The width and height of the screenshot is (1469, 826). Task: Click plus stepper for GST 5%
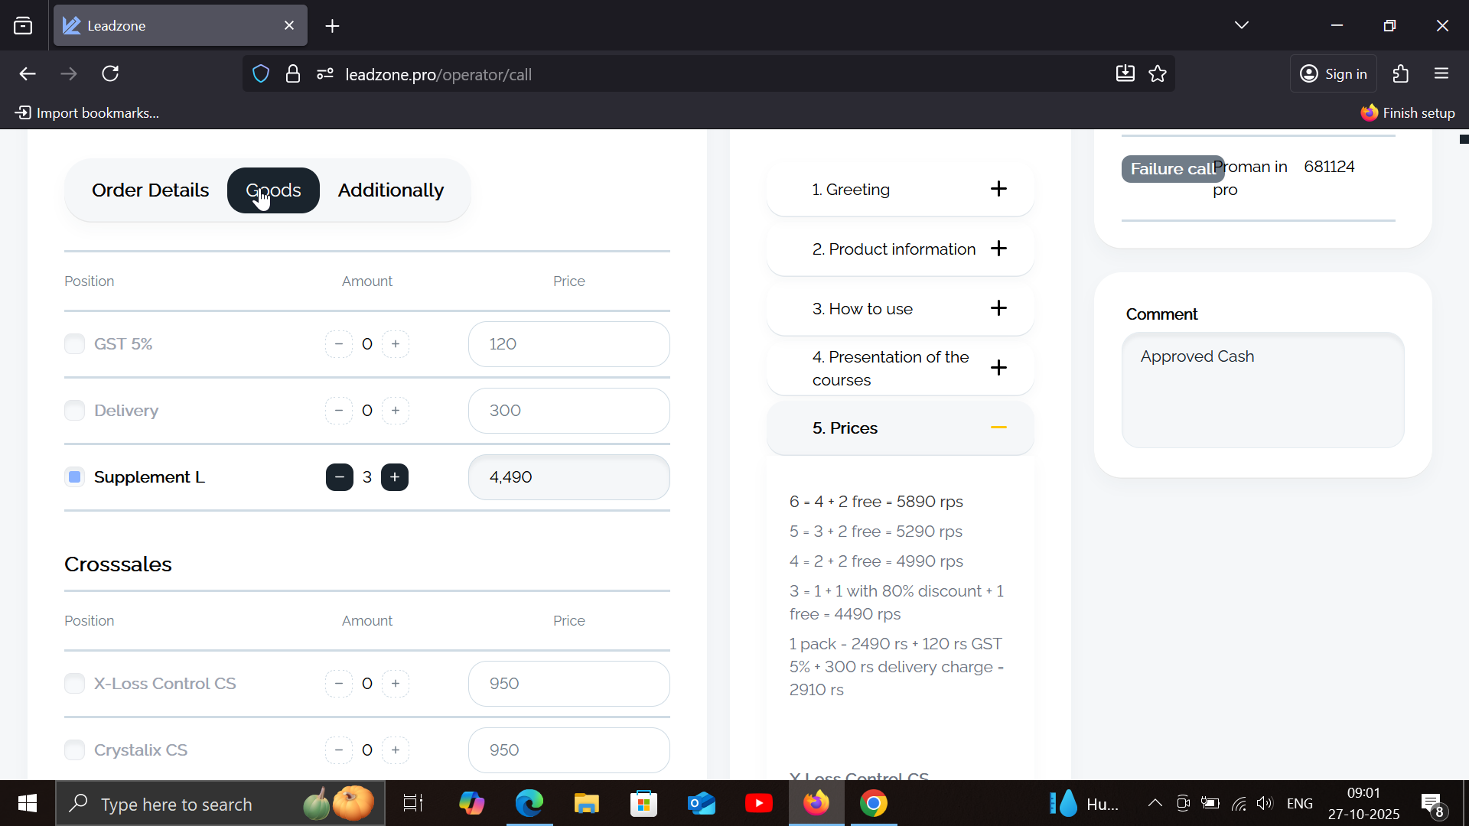tap(396, 344)
